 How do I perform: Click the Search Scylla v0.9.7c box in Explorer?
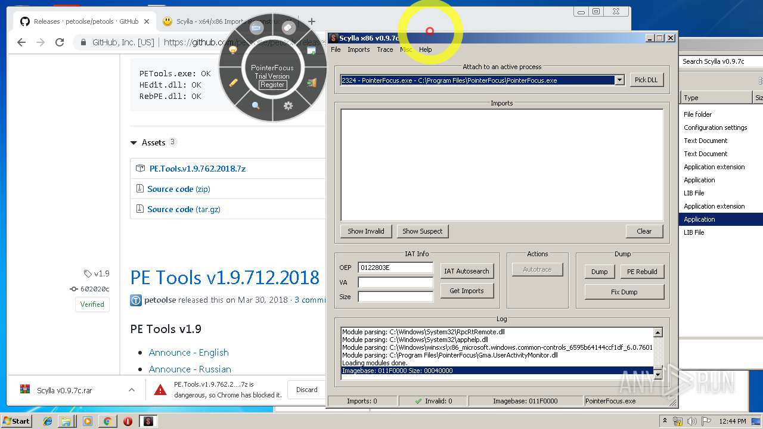pyautogui.click(x=721, y=61)
